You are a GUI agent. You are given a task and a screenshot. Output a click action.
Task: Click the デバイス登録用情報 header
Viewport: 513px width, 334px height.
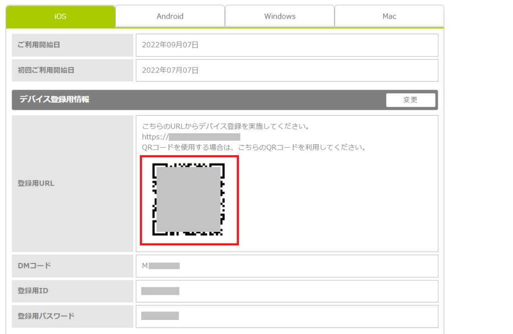coord(54,100)
